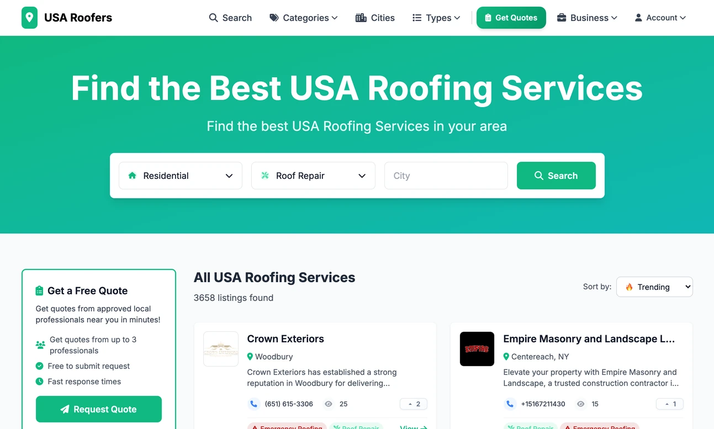Open the Residential category selector
714x429 pixels.
point(181,176)
